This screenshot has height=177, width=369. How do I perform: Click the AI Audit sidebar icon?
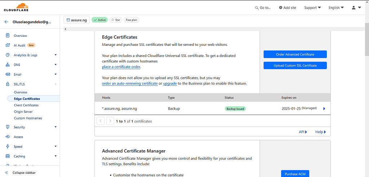pyautogui.click(x=8, y=45)
